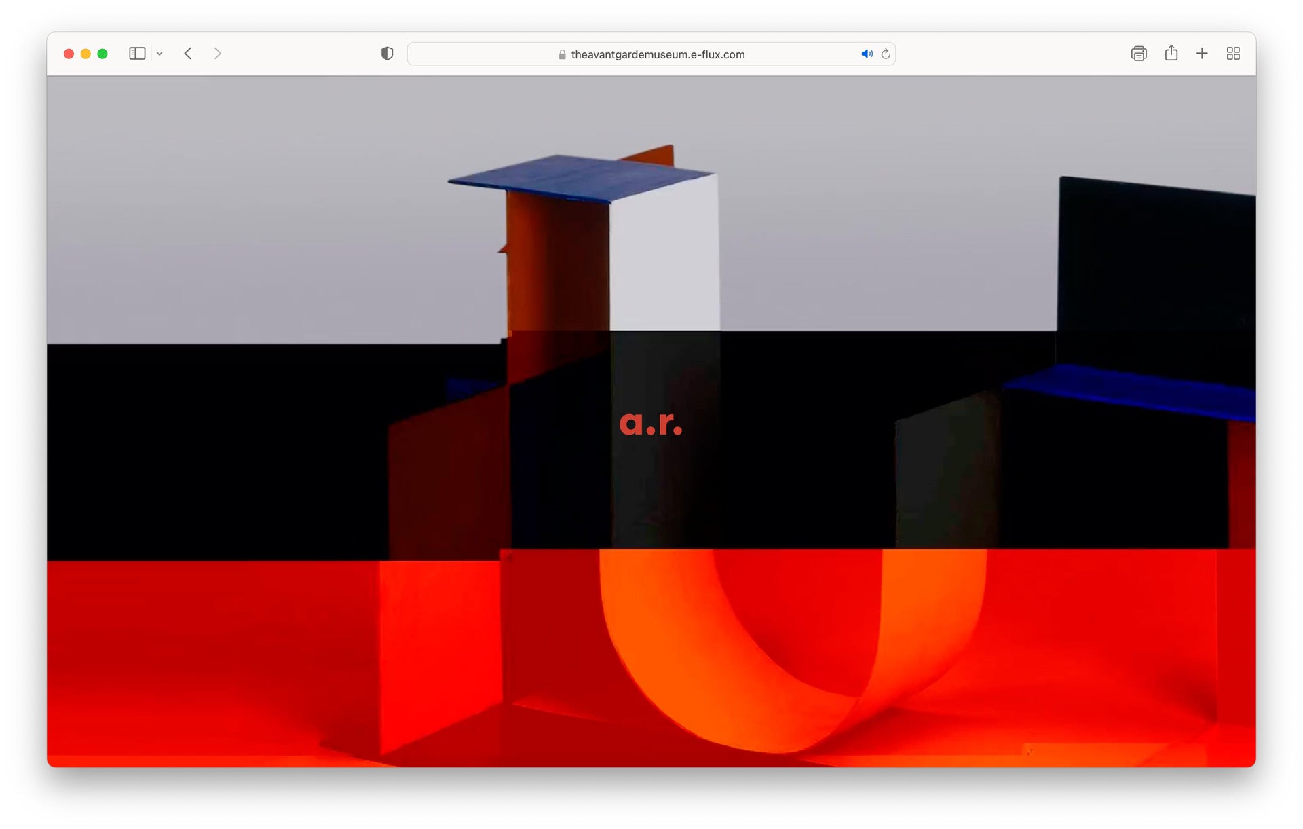Open the Share menu
Viewport: 1303px width, 829px height.
(1171, 53)
